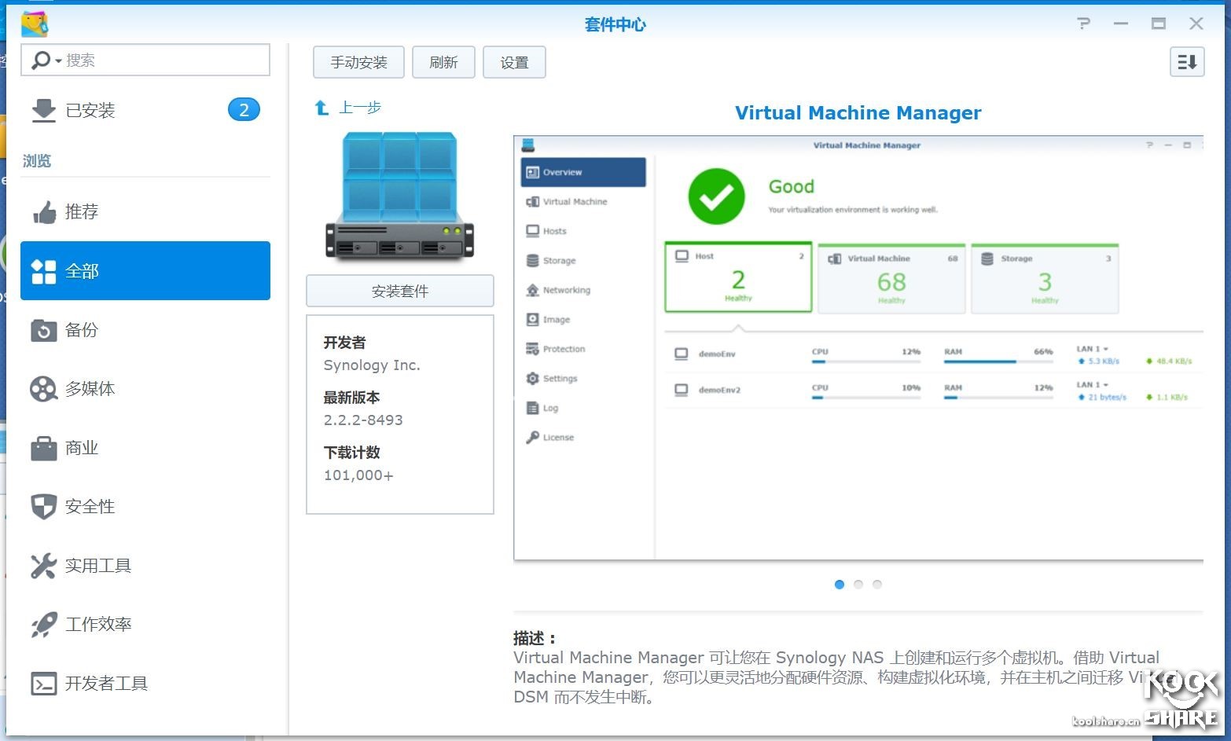Browse 多媒体 multimedia packages
This screenshot has width=1231, height=741.
pos(89,388)
